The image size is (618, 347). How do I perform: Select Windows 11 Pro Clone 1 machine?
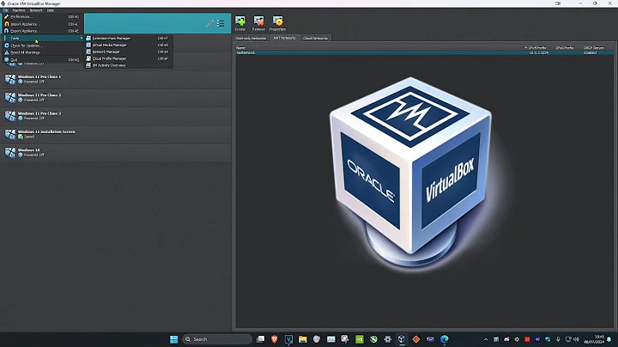[x=116, y=79]
